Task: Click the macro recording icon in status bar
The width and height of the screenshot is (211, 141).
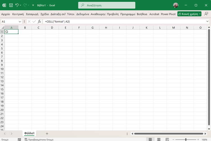Action: click(19, 139)
